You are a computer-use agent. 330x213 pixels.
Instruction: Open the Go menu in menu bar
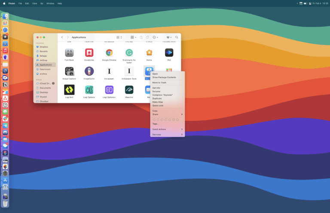(x=42, y=3)
